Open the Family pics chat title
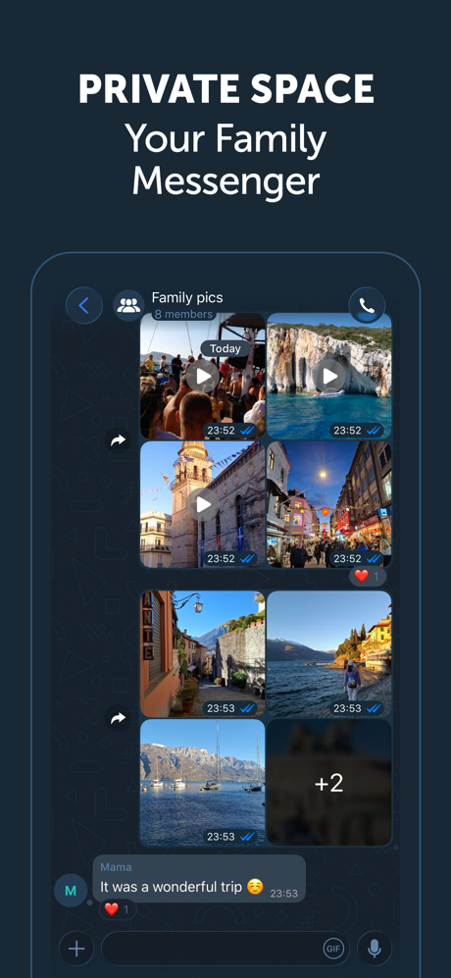The height and width of the screenshot is (978, 451). [187, 297]
